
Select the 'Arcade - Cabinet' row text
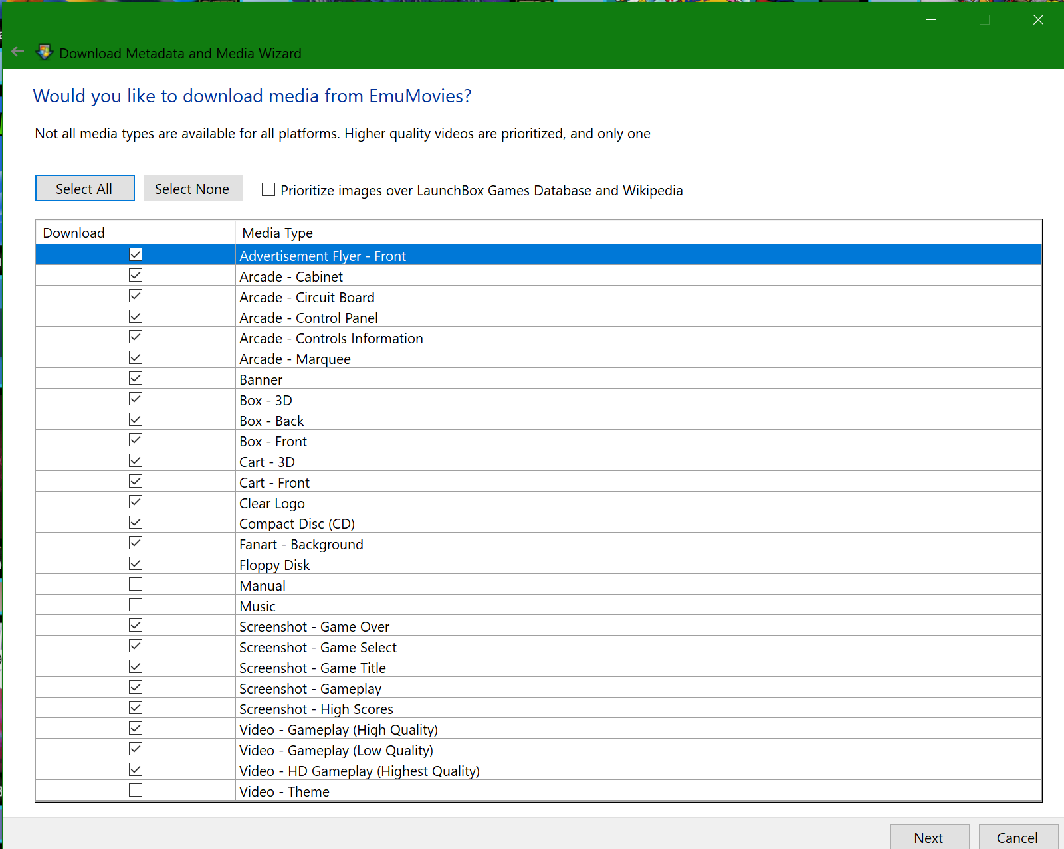291,277
